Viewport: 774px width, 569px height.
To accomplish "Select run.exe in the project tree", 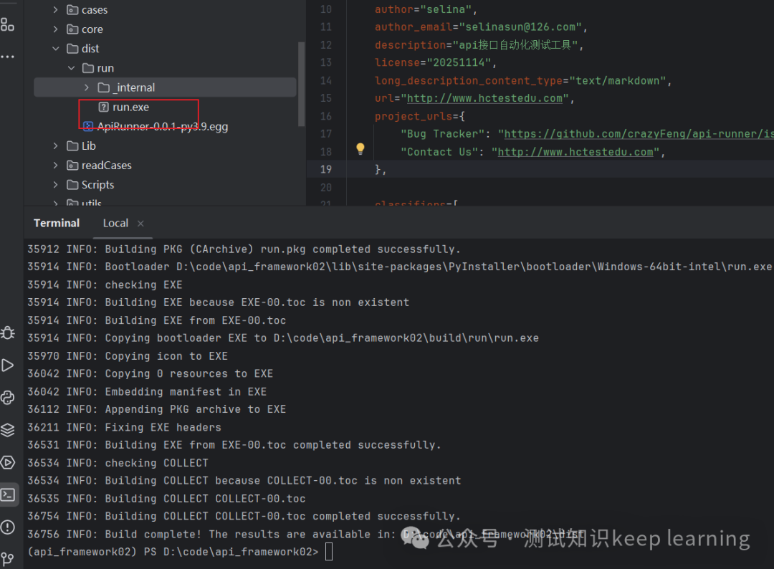I will point(130,107).
